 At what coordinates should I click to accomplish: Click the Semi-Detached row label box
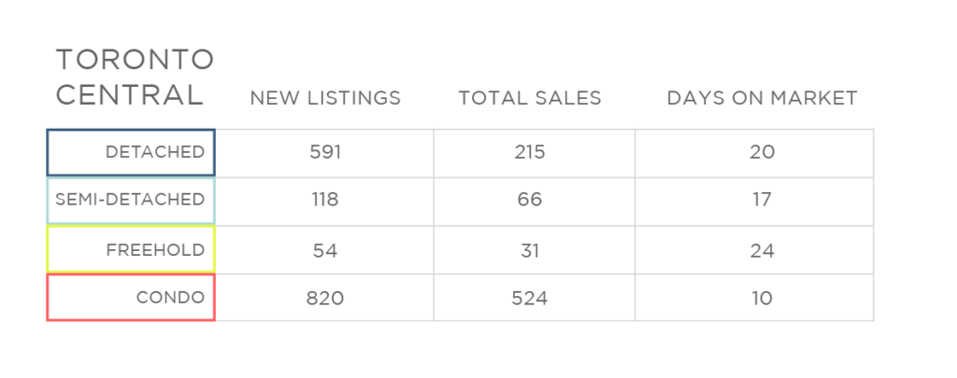click(131, 200)
